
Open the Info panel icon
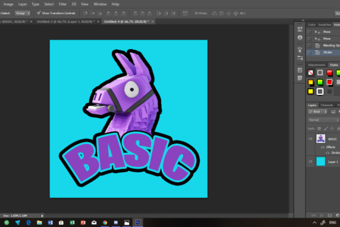coord(300,38)
